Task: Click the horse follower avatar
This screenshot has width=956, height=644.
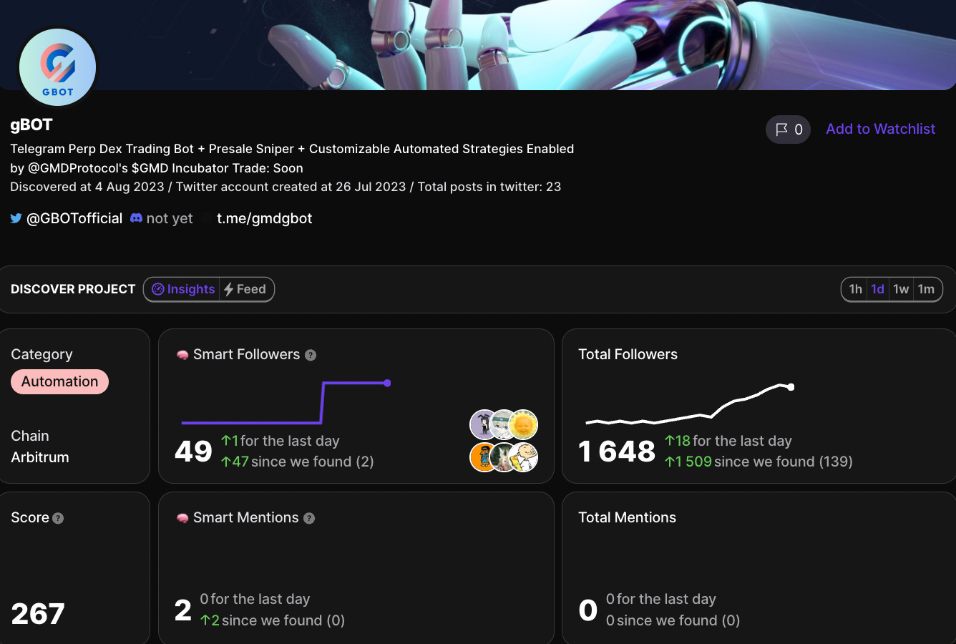Action: point(504,457)
